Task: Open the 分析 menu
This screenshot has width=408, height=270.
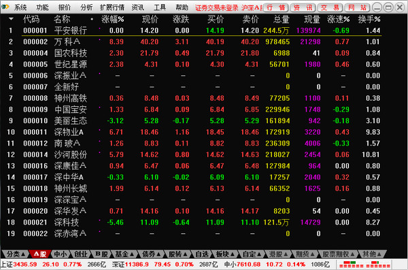Action: pos(86,7)
